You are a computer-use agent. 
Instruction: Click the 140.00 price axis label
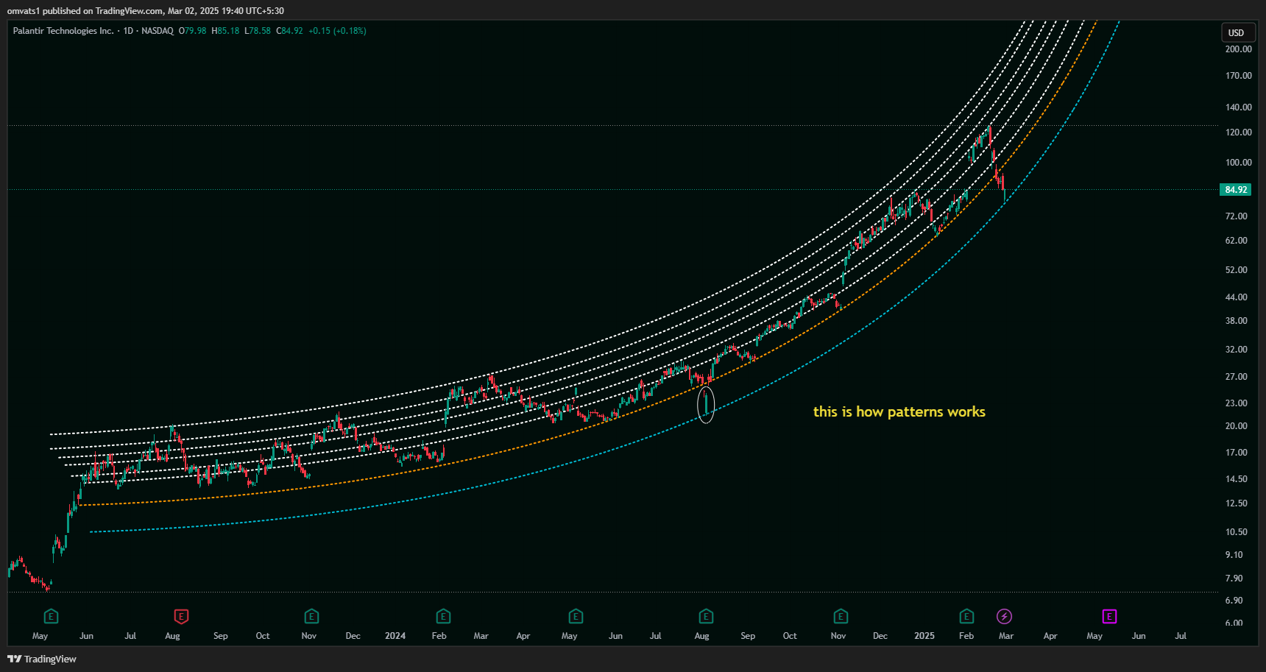(1238, 107)
